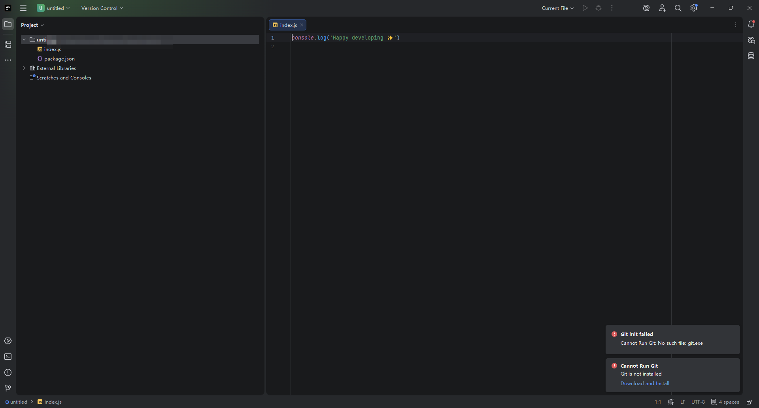The width and height of the screenshot is (759, 408).
Task: Open the Terminal tool window icon
Action: pos(8,357)
